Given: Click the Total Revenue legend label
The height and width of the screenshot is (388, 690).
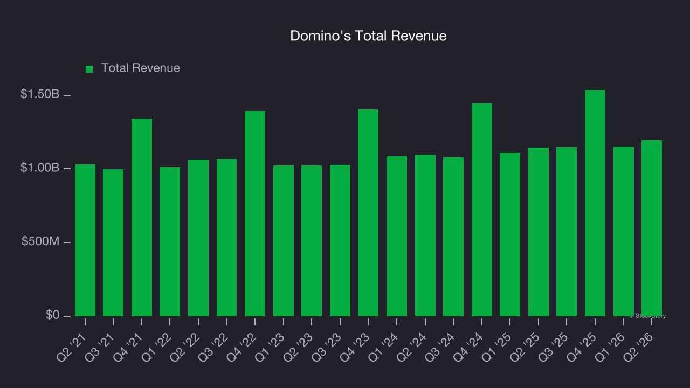Looking at the screenshot, I should 141,68.
